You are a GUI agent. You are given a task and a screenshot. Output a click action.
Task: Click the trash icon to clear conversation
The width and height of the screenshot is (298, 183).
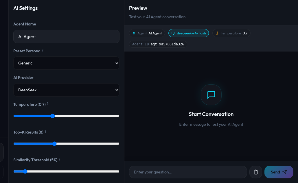[256, 172]
